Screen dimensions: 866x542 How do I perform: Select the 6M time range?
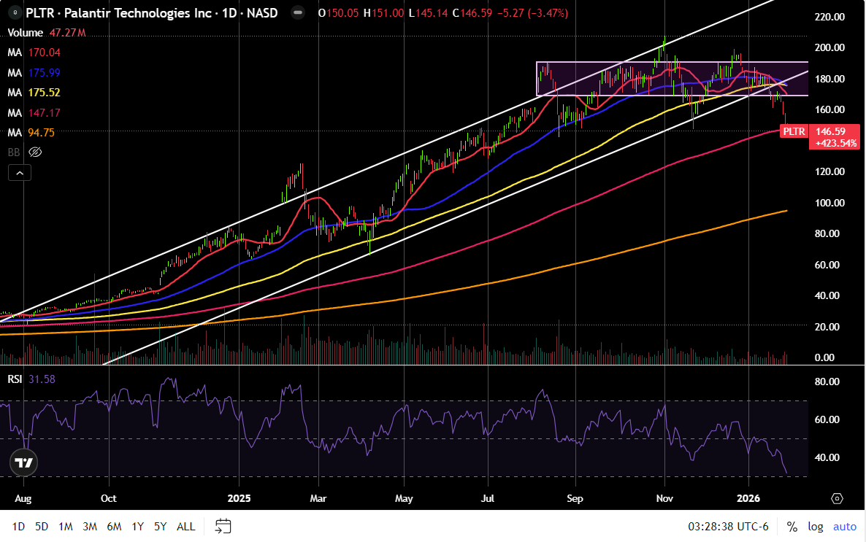[114, 527]
